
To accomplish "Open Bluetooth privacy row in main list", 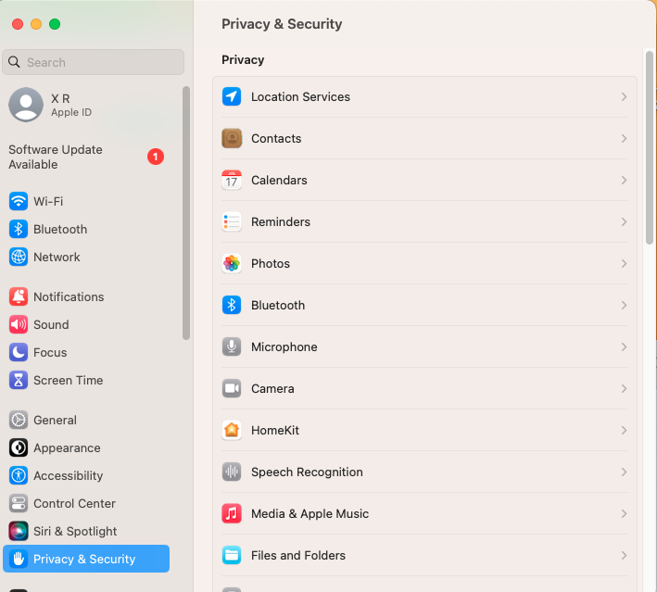I will click(424, 306).
